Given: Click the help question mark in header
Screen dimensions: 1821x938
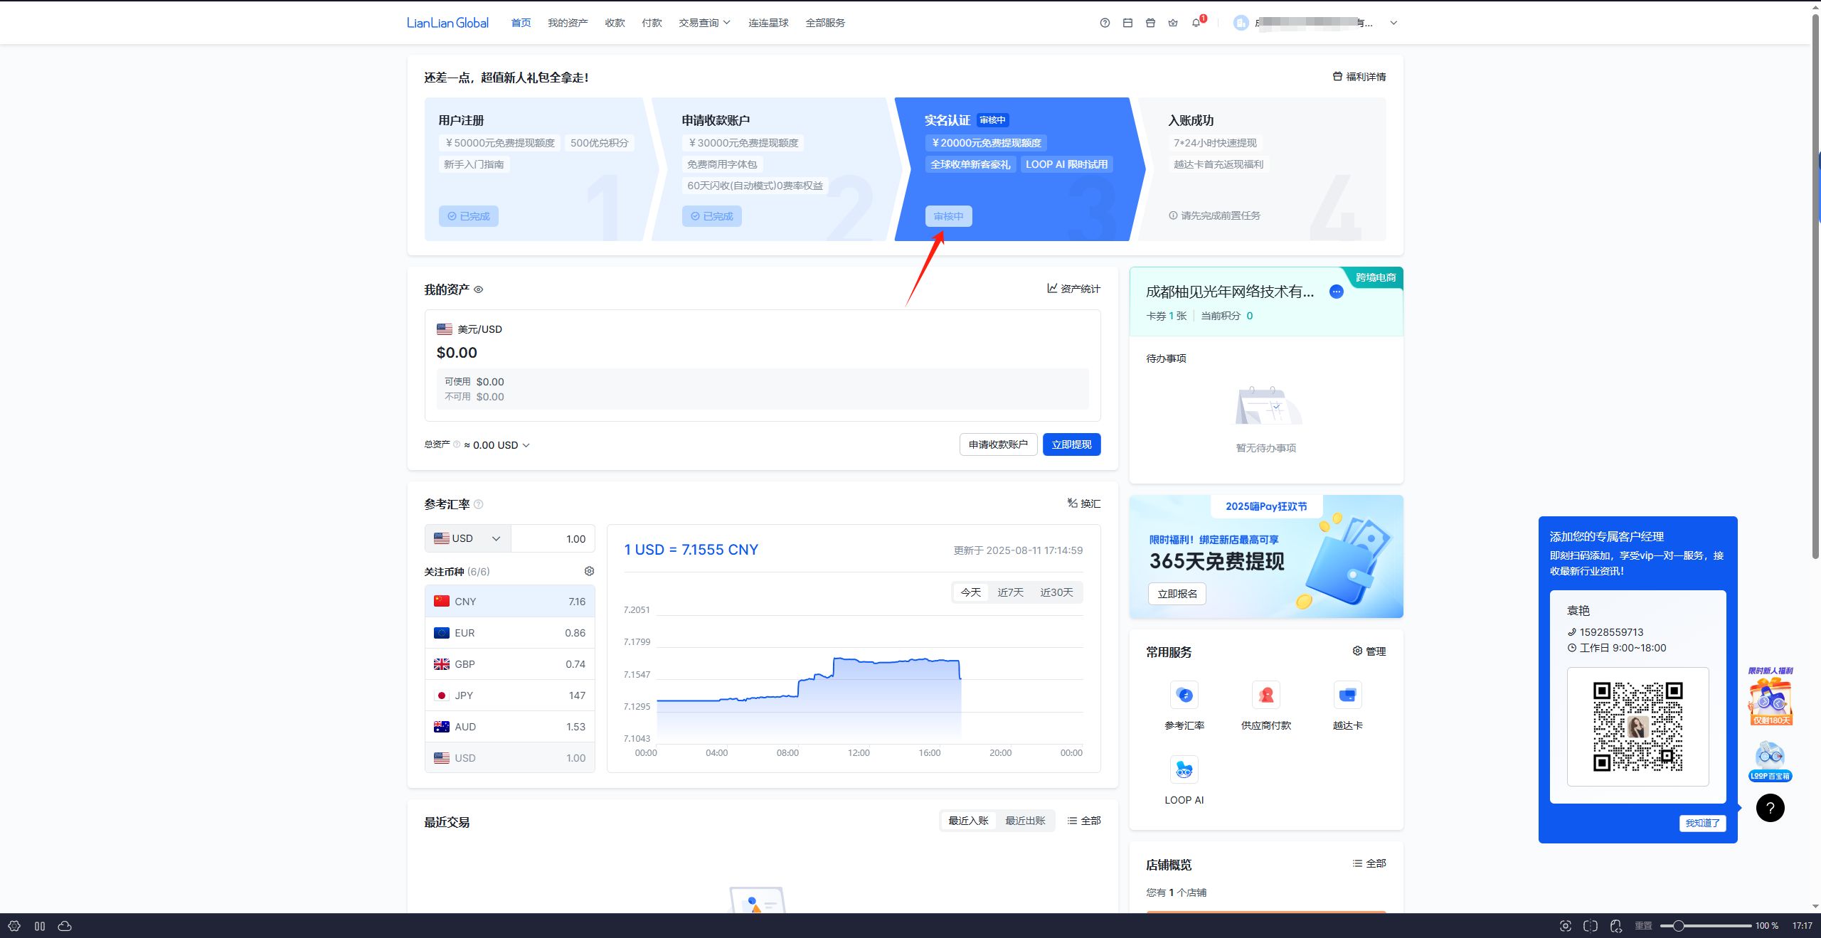Looking at the screenshot, I should click(1105, 23).
